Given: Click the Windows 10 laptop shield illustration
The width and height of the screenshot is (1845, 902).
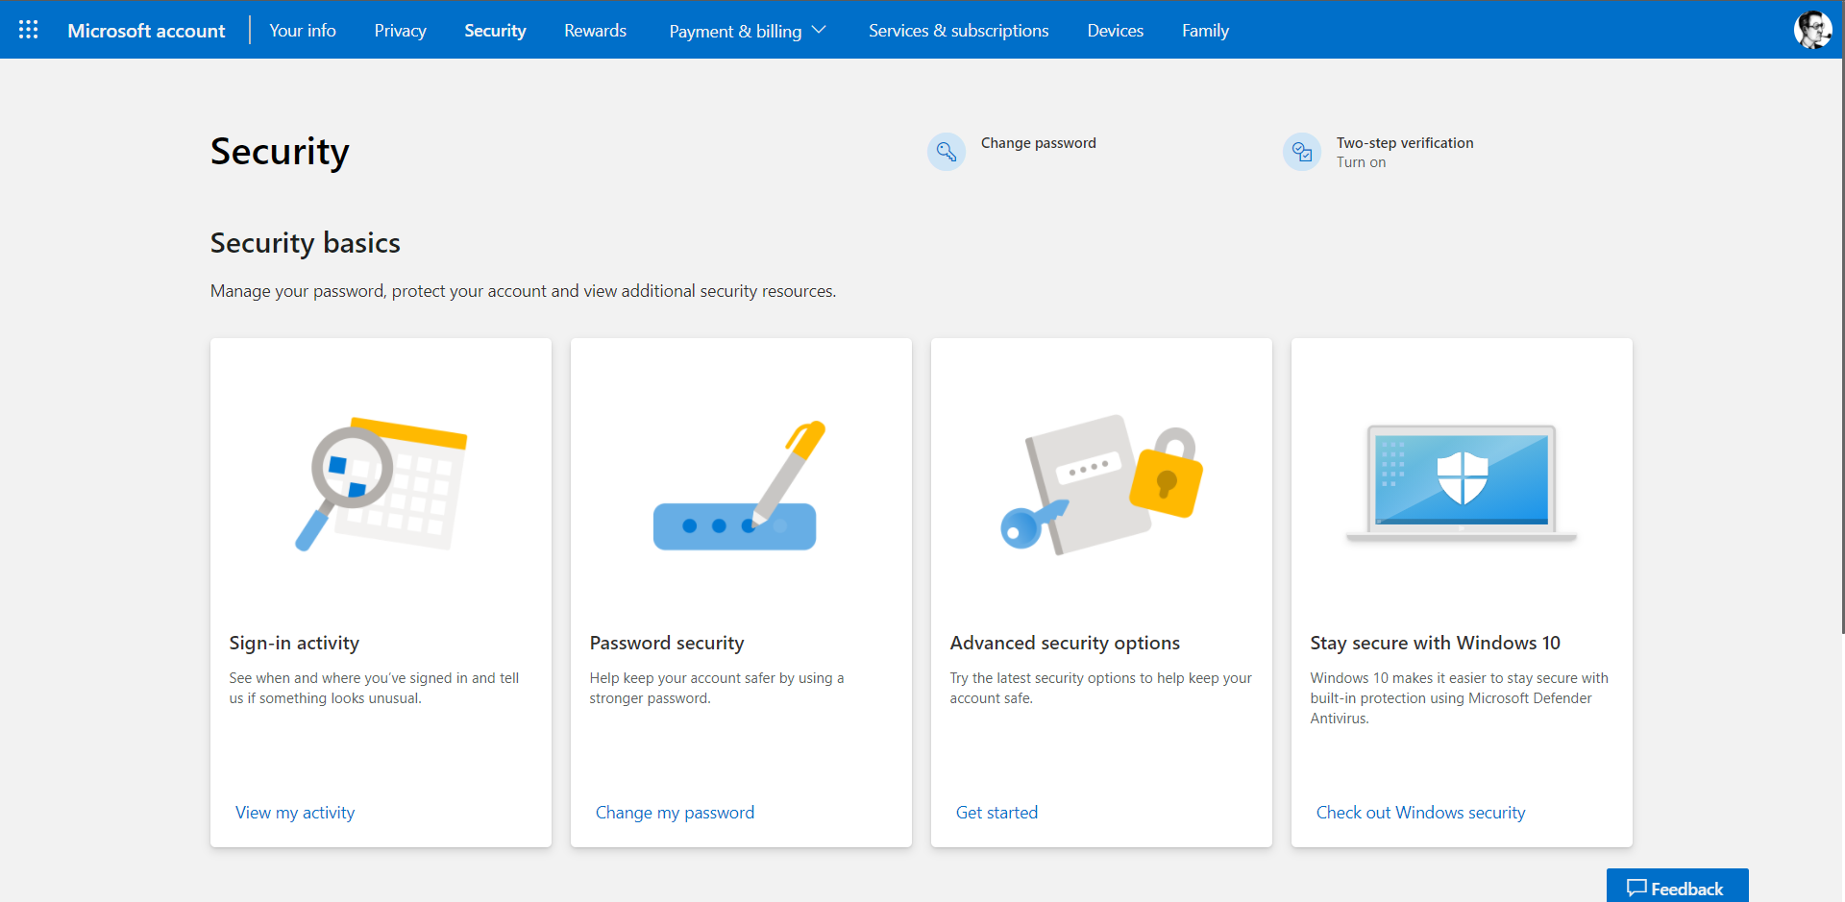Looking at the screenshot, I should click(x=1462, y=483).
